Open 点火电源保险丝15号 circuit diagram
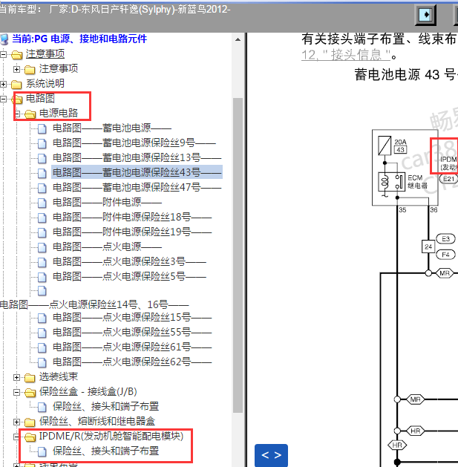The width and height of the screenshot is (458, 467). click(x=132, y=317)
